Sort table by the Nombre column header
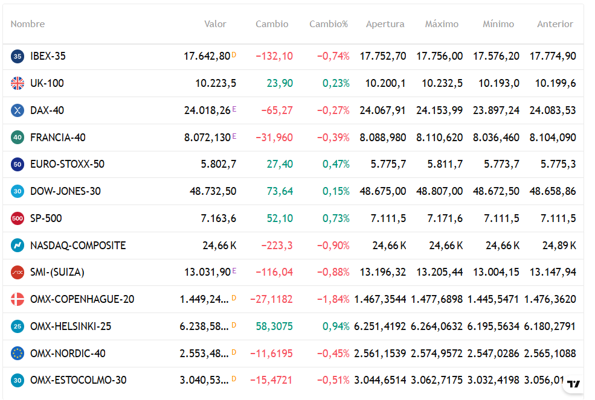Image resolution: width=595 pixels, height=400 pixels. tap(28, 24)
